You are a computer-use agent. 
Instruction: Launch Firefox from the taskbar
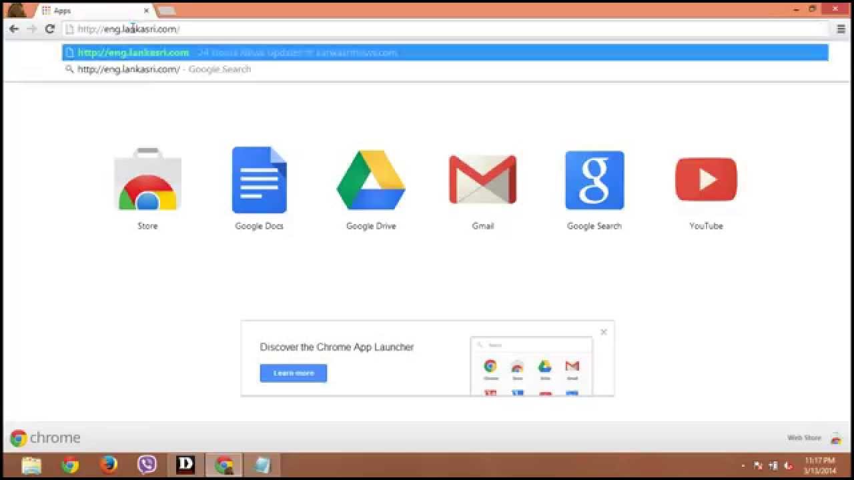[x=109, y=465]
